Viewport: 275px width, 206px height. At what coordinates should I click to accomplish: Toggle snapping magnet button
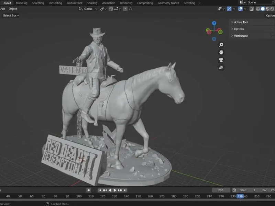(111, 9)
